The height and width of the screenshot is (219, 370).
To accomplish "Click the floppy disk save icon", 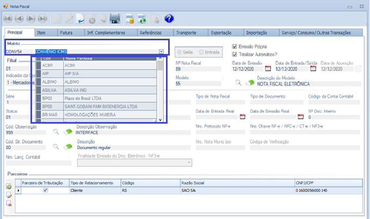I will point(115,19).
